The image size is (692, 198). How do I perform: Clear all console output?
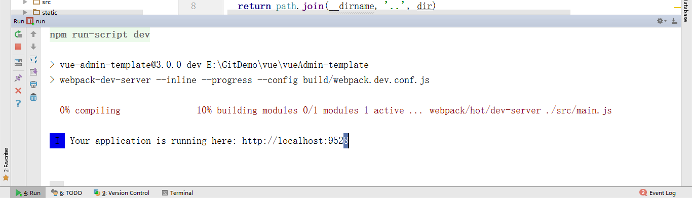(x=33, y=97)
